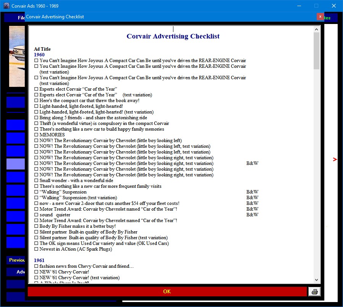This screenshot has height=307, width=343.
Task: Check "Small wonder - with a wonderful ride"
Action: (36, 181)
